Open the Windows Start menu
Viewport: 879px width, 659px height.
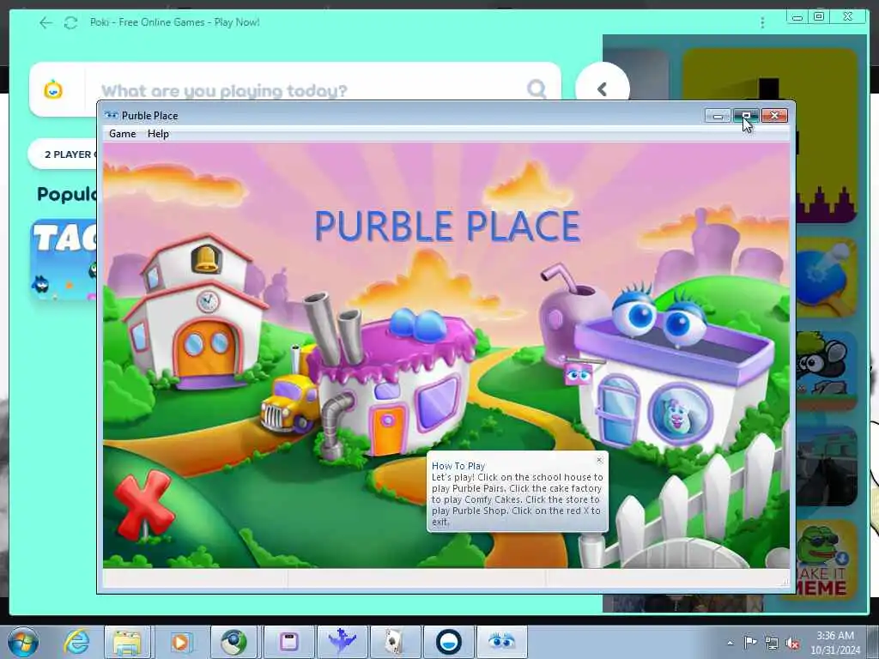pos(23,642)
